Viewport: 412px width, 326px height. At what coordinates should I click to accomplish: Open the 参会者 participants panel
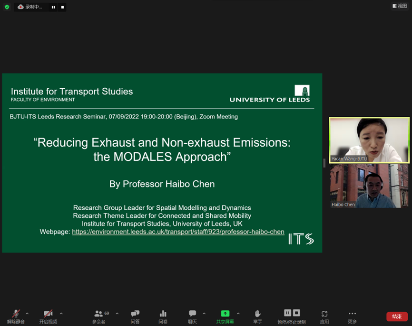pyautogui.click(x=99, y=317)
